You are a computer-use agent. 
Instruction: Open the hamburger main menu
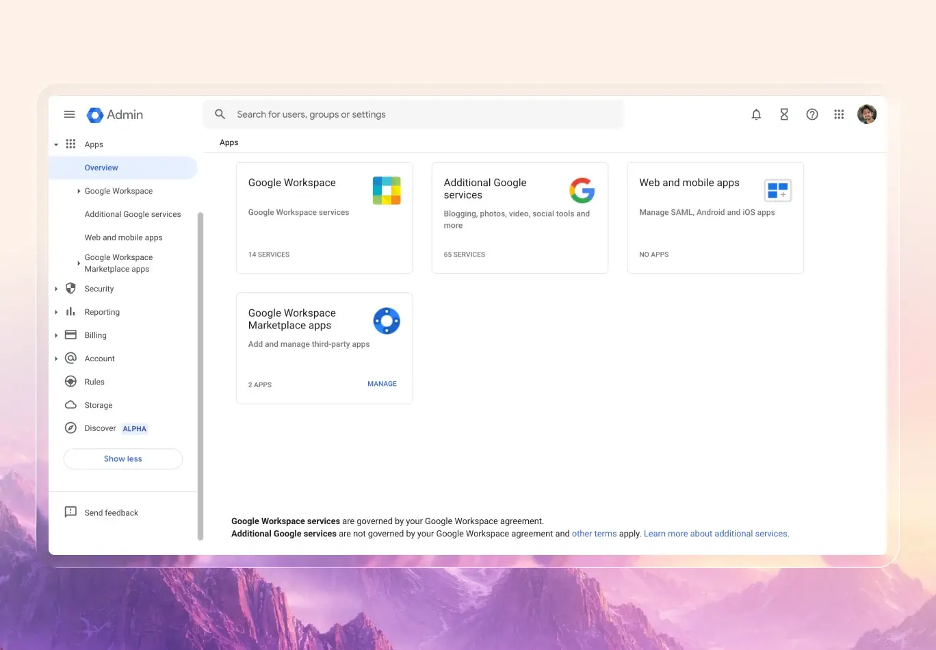point(69,114)
